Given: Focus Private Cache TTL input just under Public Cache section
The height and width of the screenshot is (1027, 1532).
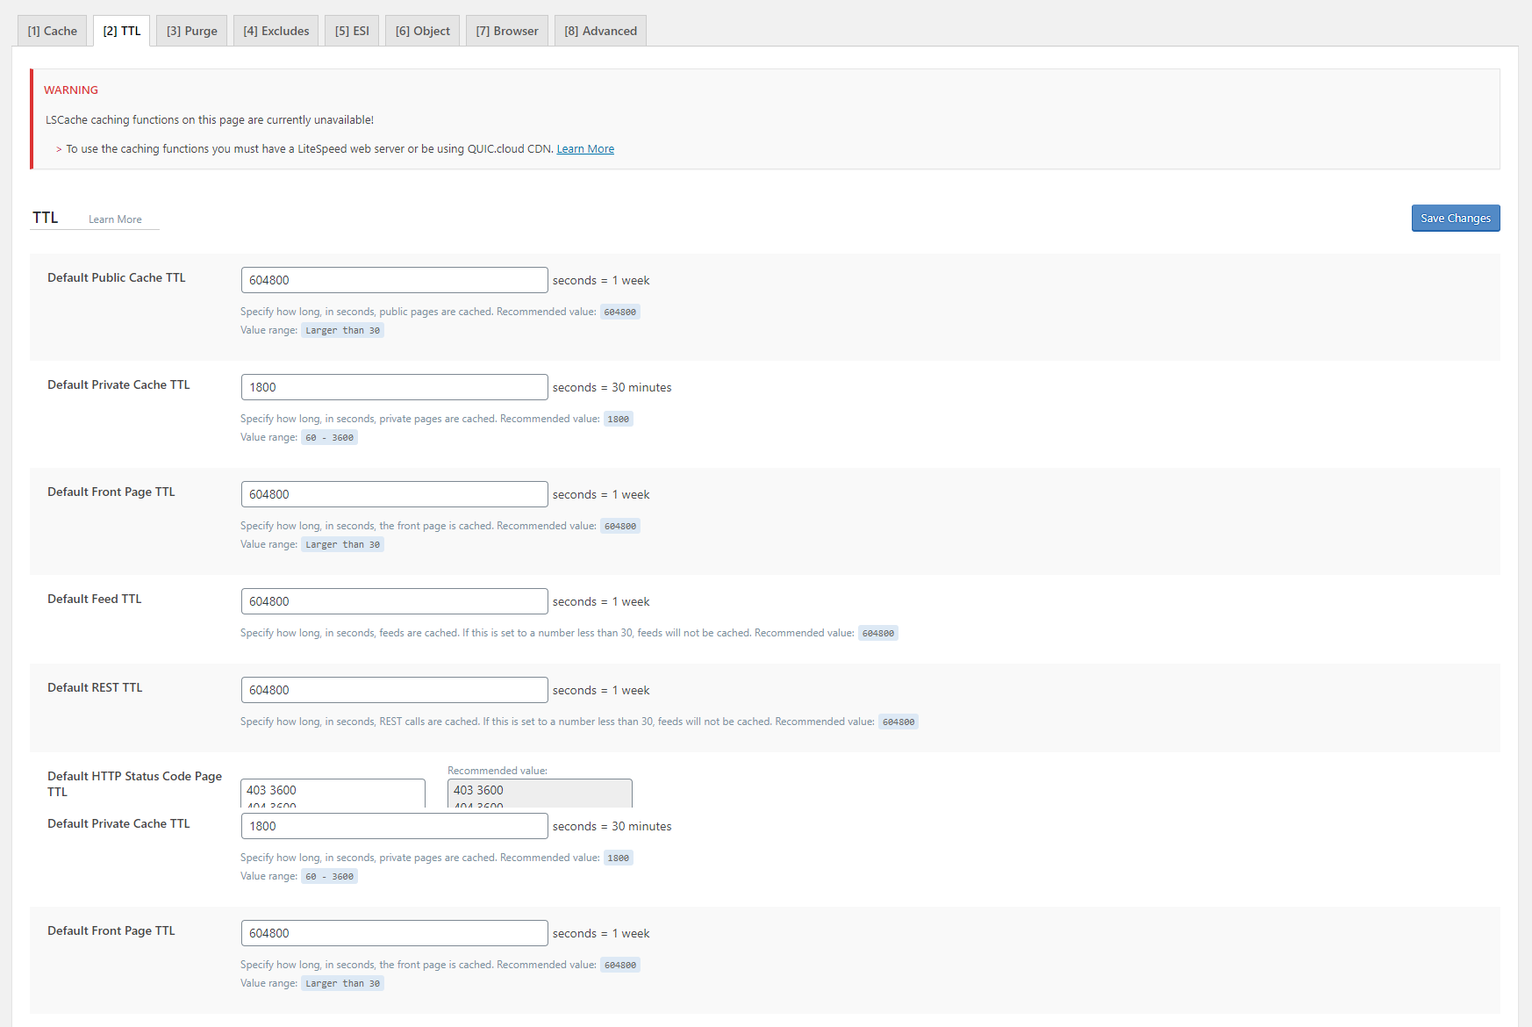Looking at the screenshot, I should pyautogui.click(x=395, y=387).
